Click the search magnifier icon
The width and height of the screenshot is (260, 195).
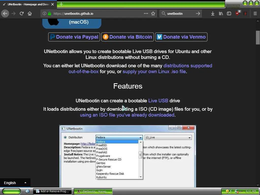point(164,13)
